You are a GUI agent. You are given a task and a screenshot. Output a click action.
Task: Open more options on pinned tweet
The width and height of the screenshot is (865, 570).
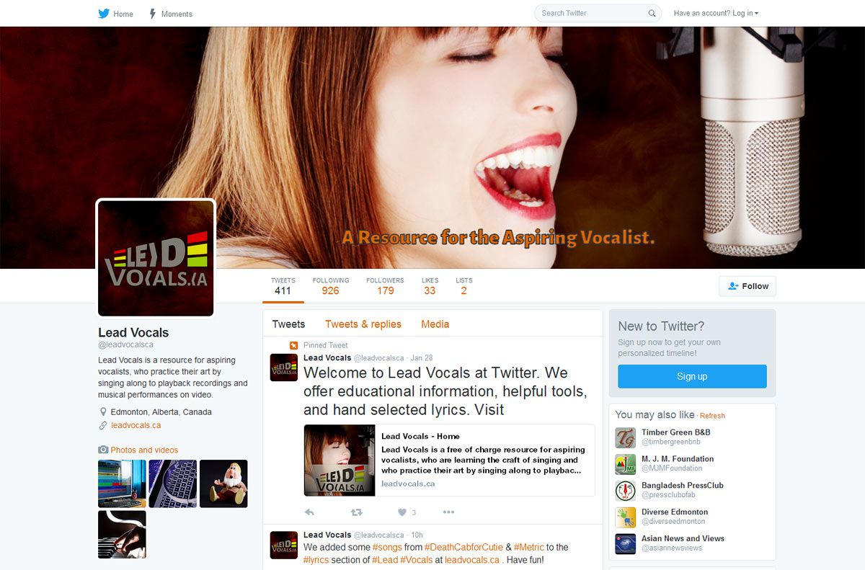coord(448,512)
